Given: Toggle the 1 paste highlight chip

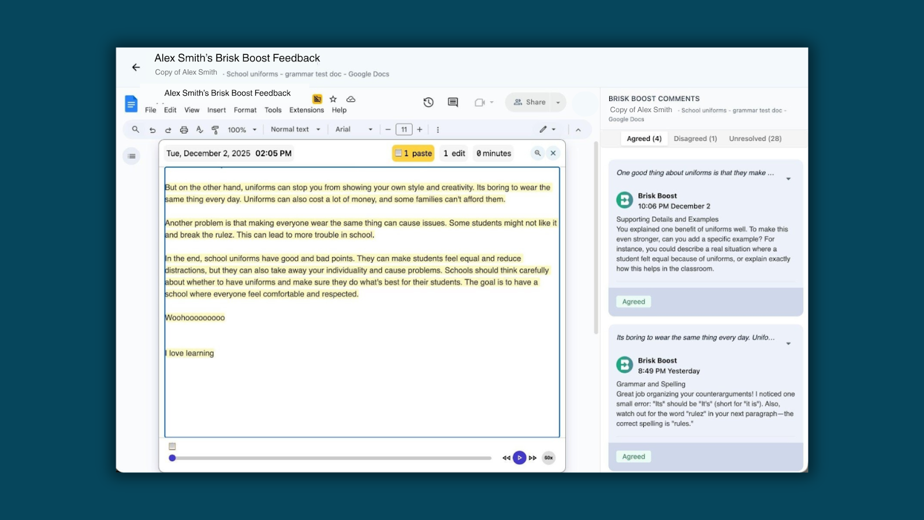Looking at the screenshot, I should point(413,153).
